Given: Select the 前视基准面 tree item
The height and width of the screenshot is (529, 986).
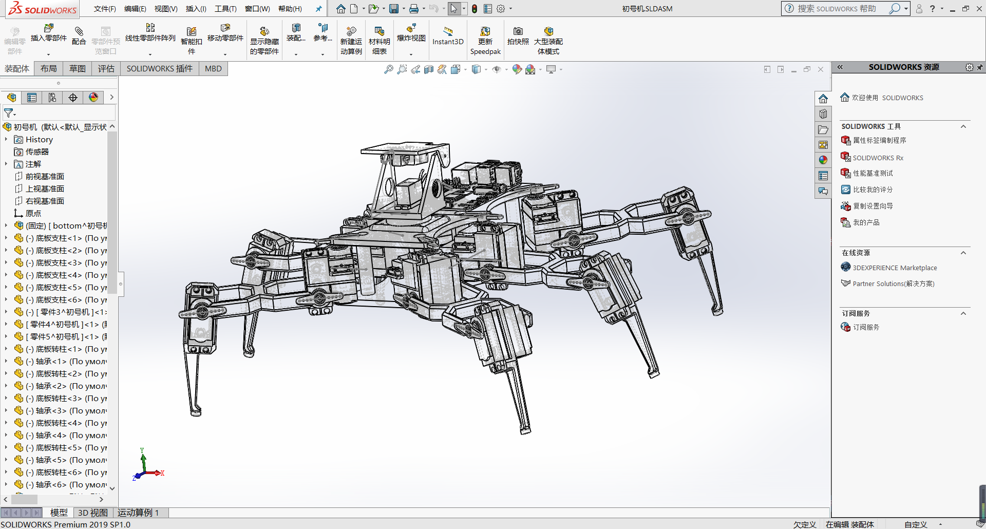Looking at the screenshot, I should click(x=45, y=176).
